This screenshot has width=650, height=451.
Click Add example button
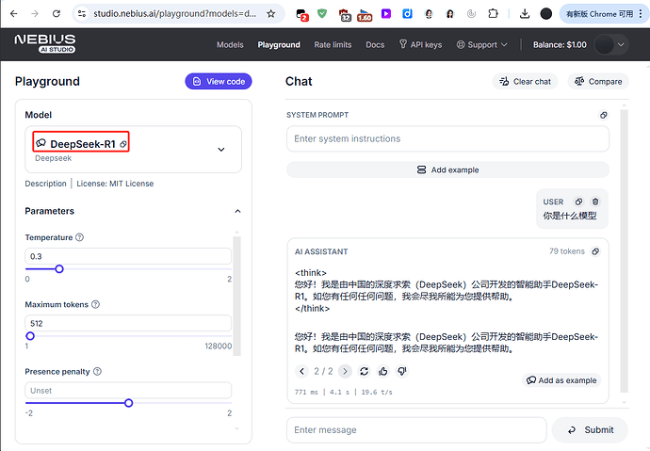(447, 169)
